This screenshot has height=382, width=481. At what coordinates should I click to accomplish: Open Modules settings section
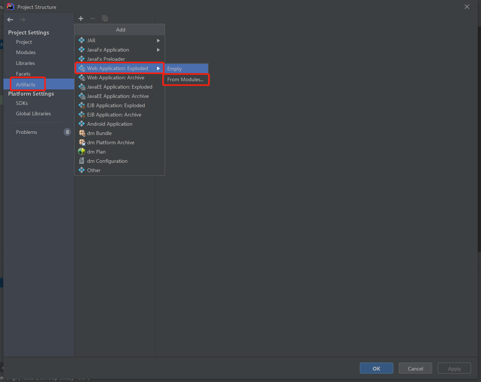tap(39, 52)
